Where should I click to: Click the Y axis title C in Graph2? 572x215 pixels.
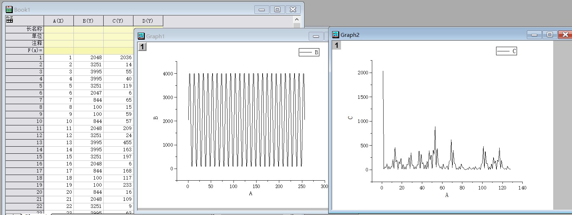point(351,118)
